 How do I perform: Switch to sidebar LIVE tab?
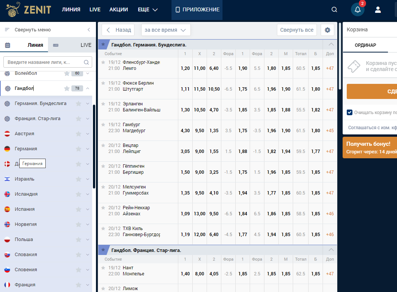[x=72, y=45]
